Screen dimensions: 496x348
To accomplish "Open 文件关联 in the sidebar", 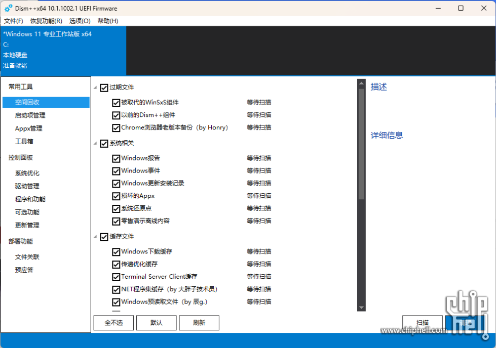I will [27, 257].
